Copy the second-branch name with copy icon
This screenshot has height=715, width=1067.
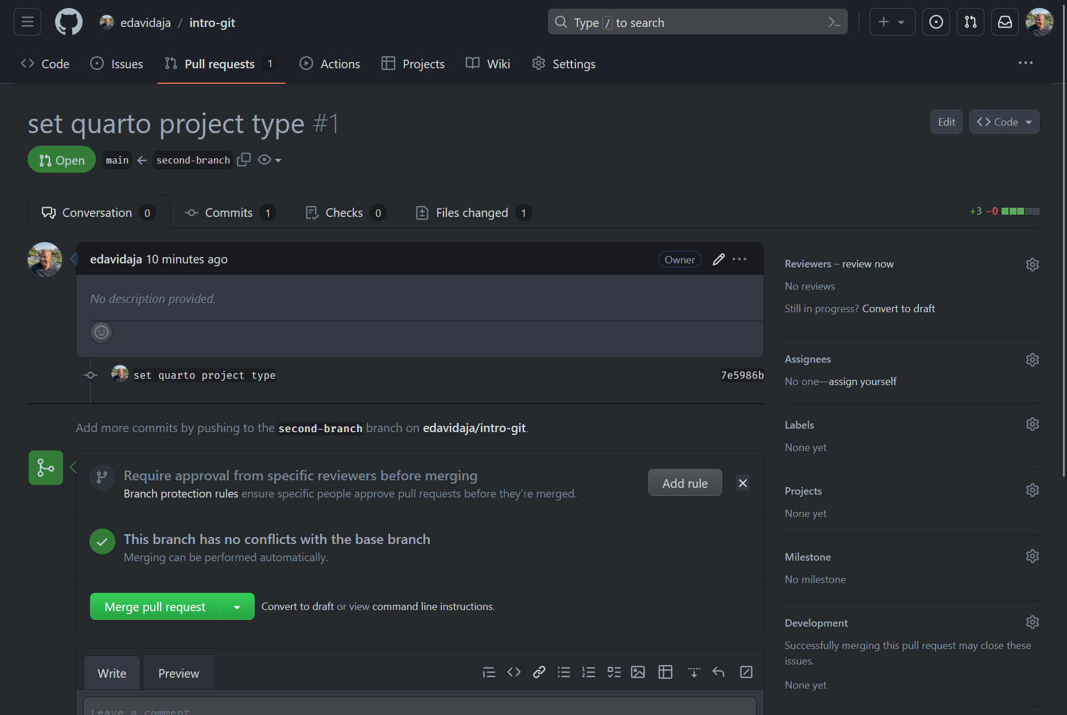(244, 160)
